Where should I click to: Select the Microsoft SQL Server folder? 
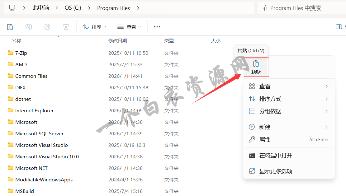[39, 133]
